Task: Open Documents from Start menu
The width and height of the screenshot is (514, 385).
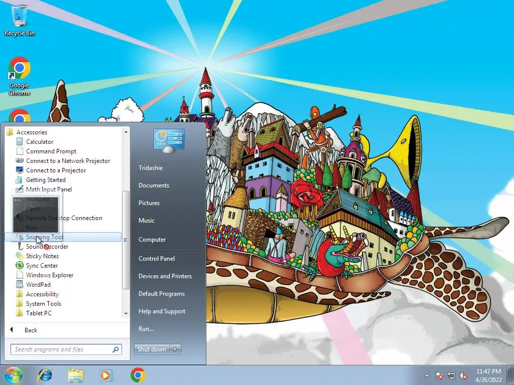Action: pyautogui.click(x=154, y=185)
